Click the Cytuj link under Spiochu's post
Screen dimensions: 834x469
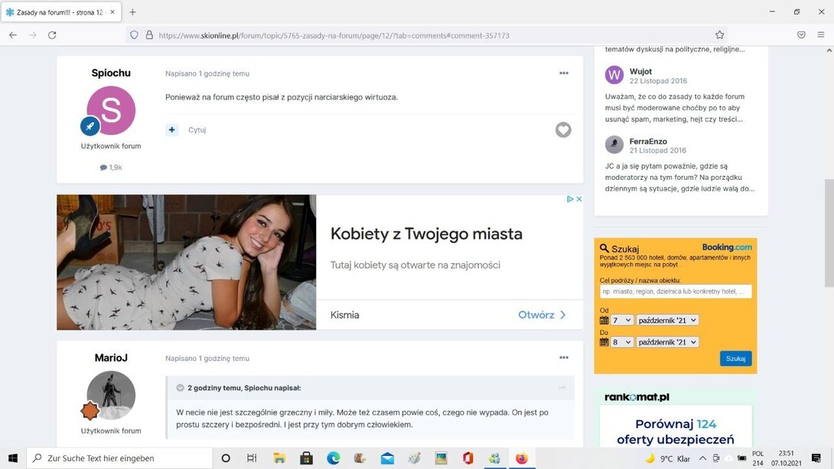[x=197, y=130]
